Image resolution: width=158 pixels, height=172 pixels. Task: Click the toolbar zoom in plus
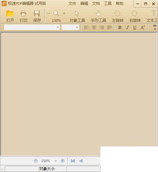pyautogui.click(x=64, y=13)
